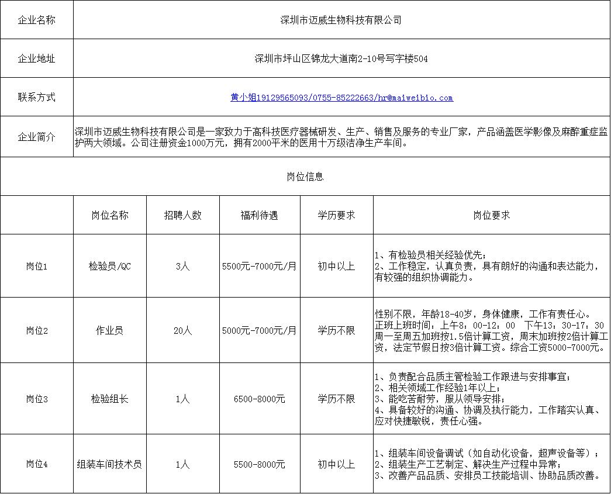Click the 联系方式 row label
The width and height of the screenshot is (611, 494).
pos(37,98)
